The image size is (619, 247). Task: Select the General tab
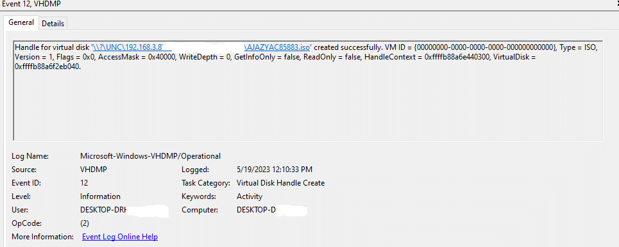click(x=21, y=22)
